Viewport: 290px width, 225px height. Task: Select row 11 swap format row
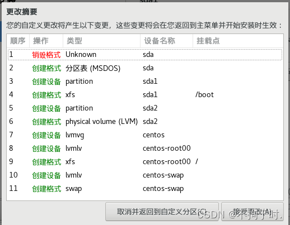point(145,189)
